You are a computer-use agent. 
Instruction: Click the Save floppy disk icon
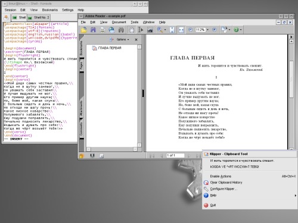point(93,30)
